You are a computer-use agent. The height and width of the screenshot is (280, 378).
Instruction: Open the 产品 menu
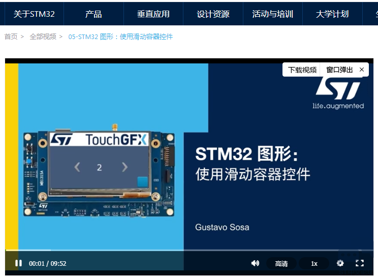tap(93, 14)
